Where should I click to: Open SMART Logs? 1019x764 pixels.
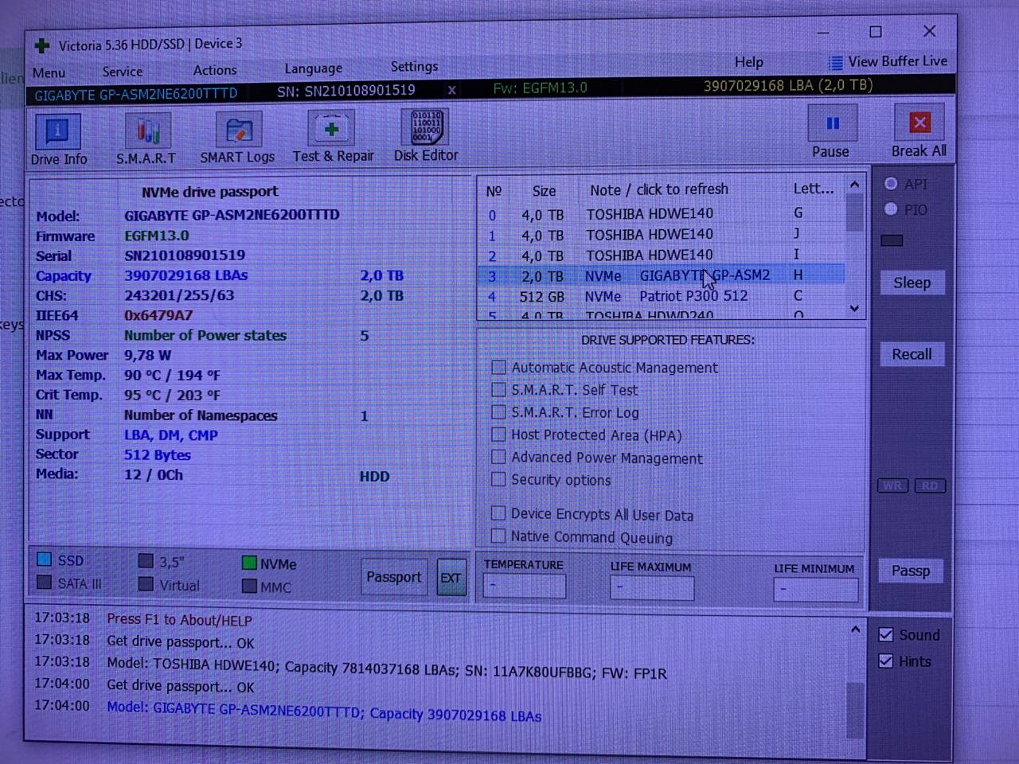coord(237,138)
